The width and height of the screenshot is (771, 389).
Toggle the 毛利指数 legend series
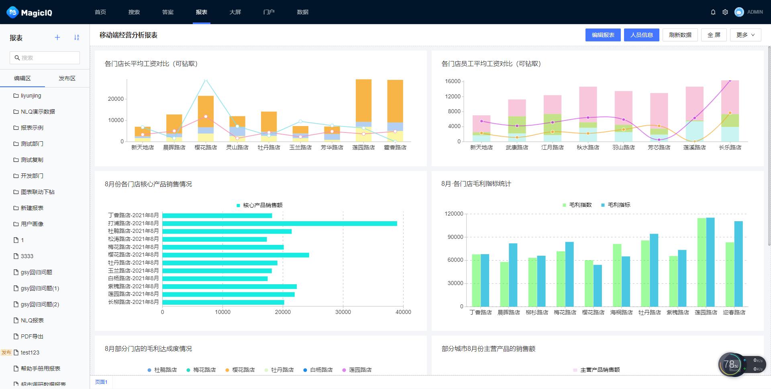click(577, 205)
